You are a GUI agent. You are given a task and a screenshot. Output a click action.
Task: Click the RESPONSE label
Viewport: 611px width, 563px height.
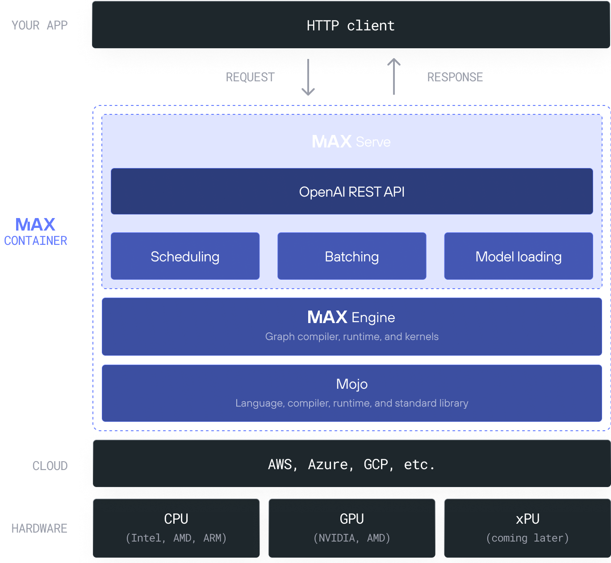pyautogui.click(x=455, y=77)
